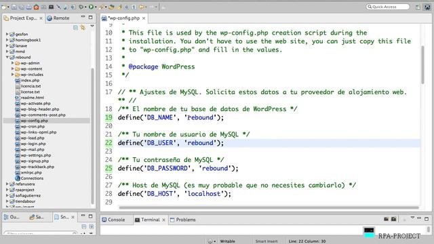The width and height of the screenshot is (434, 244).
Task: Select wp-login.php in the project tree
Action: point(33,144)
